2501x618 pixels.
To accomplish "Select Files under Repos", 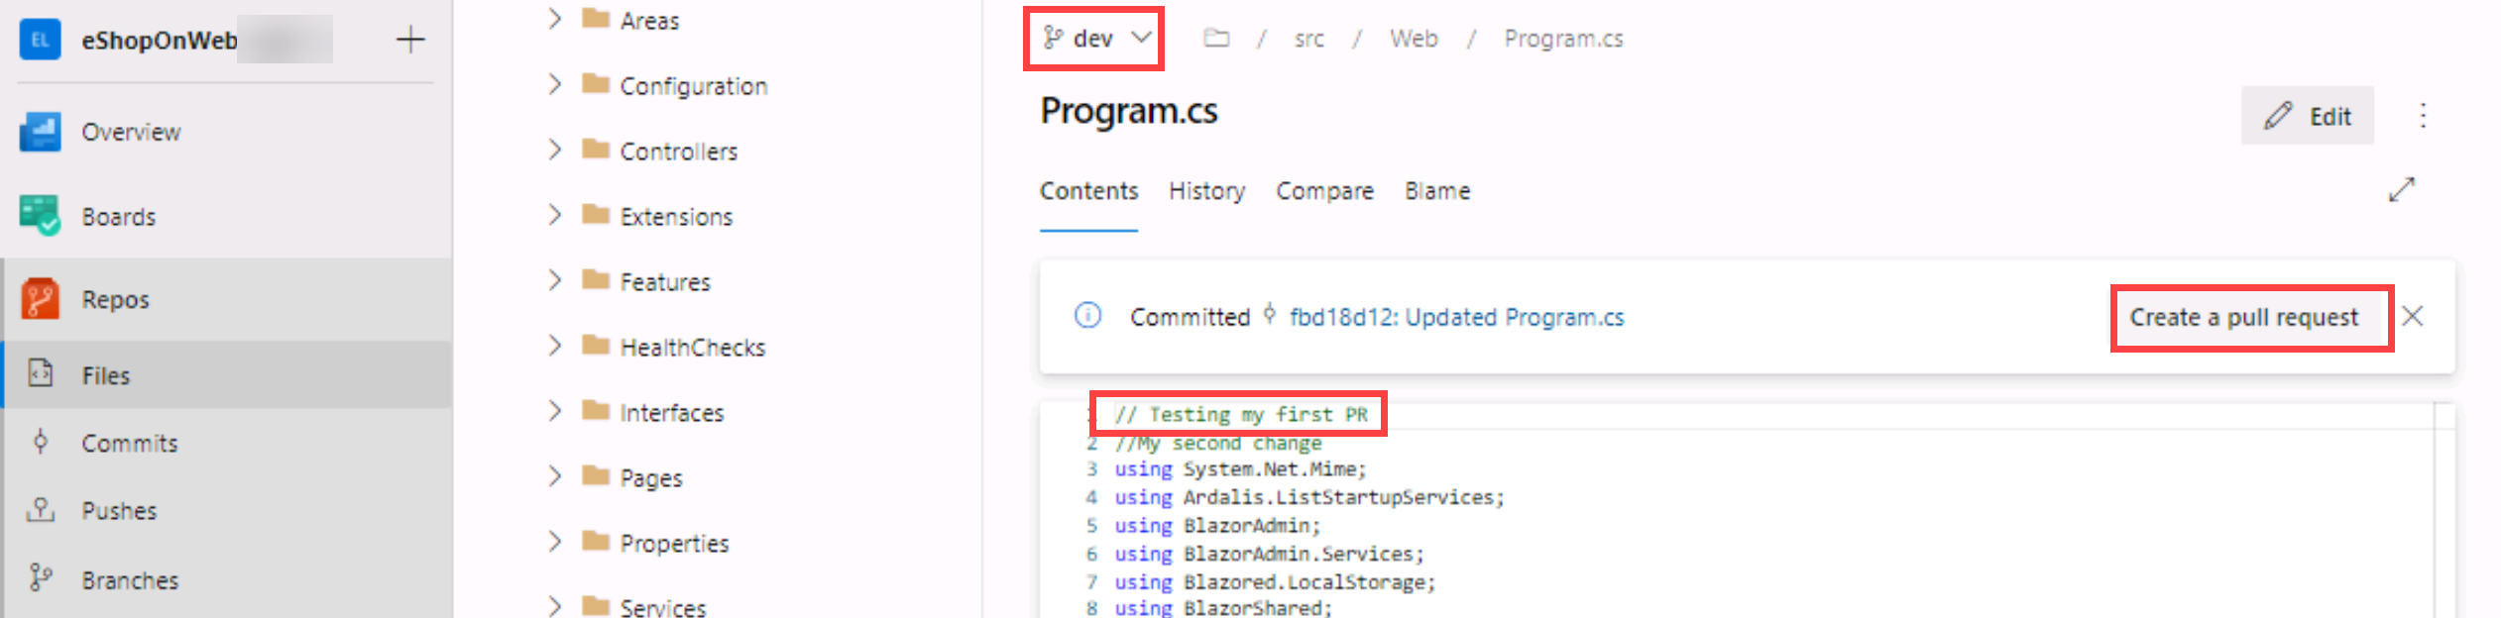I will (226, 375).
